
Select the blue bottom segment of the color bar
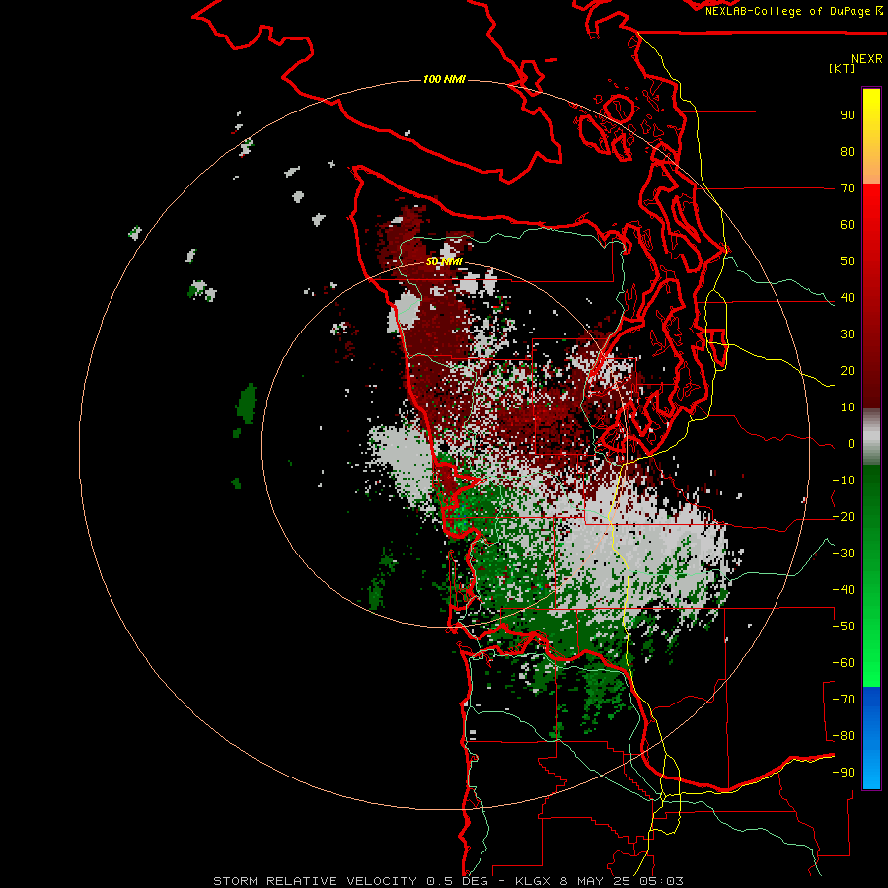coord(871,737)
